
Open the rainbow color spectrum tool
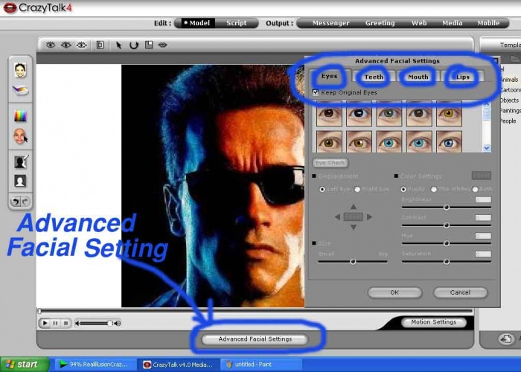[x=20, y=116]
